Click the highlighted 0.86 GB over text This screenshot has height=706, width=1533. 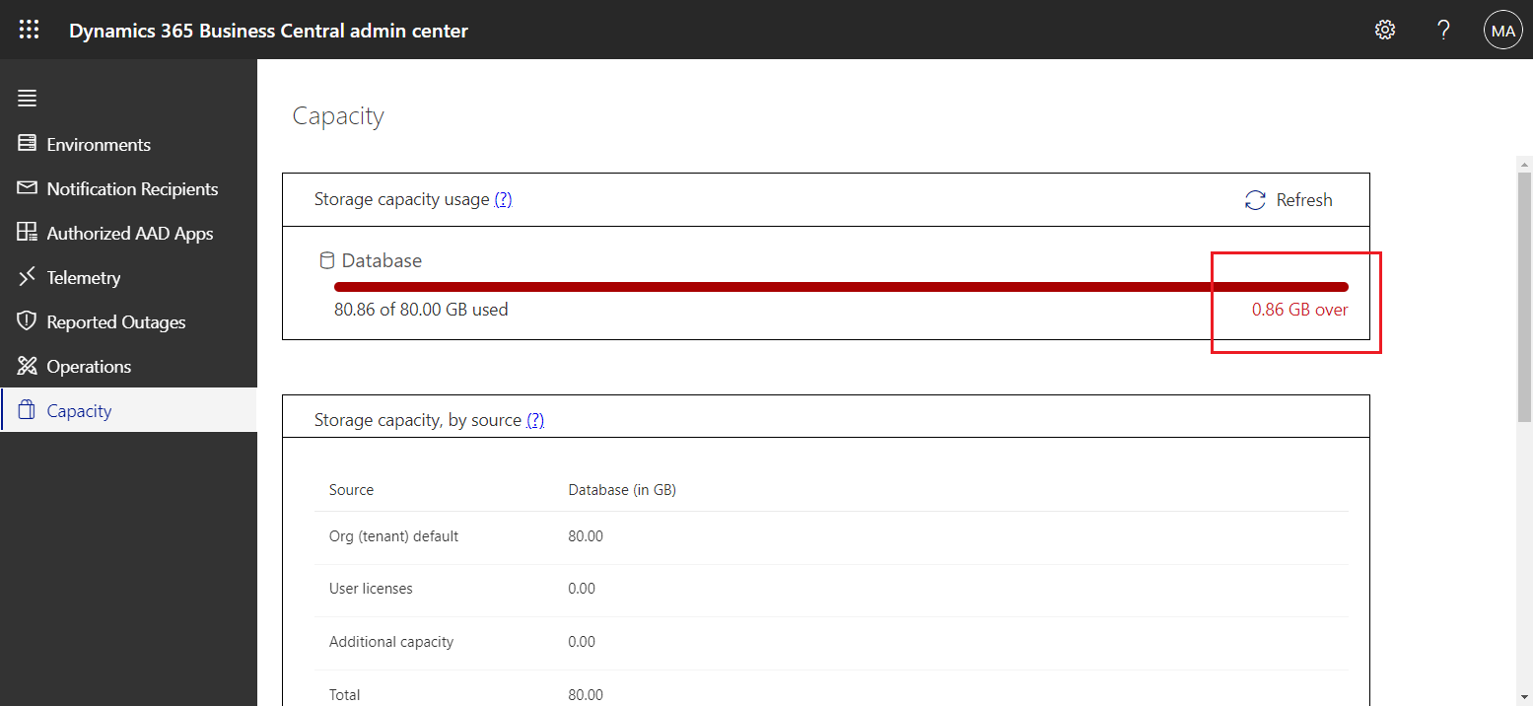click(1299, 309)
